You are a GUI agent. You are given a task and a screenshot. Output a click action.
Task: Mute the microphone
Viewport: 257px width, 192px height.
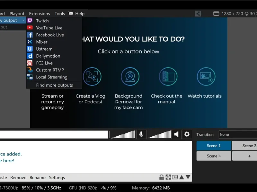coord(141,134)
